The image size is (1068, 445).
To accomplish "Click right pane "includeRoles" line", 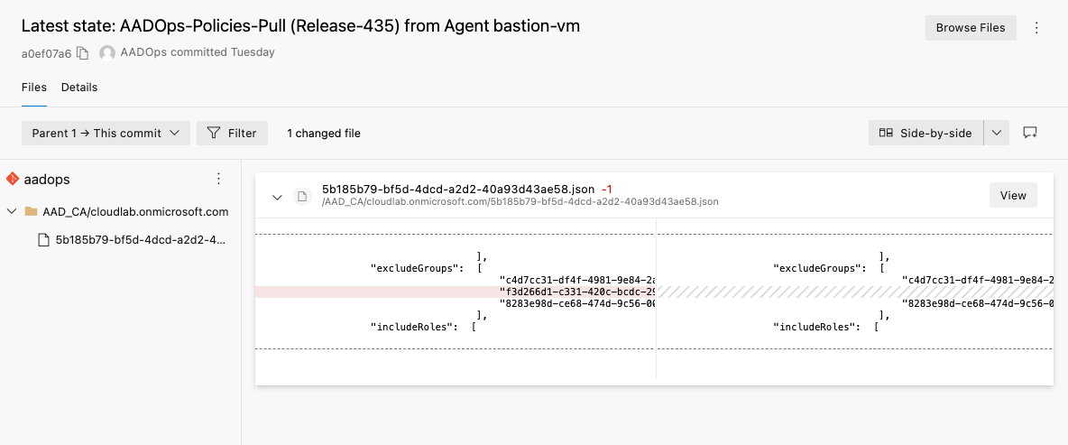I will [x=826, y=327].
